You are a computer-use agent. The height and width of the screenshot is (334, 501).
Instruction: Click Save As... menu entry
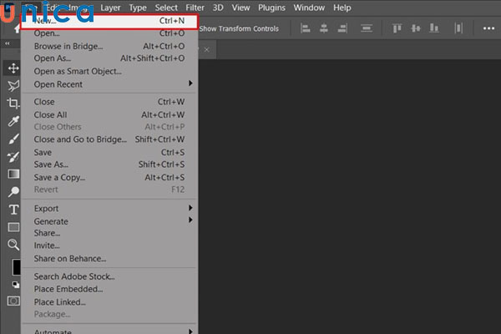point(109,165)
